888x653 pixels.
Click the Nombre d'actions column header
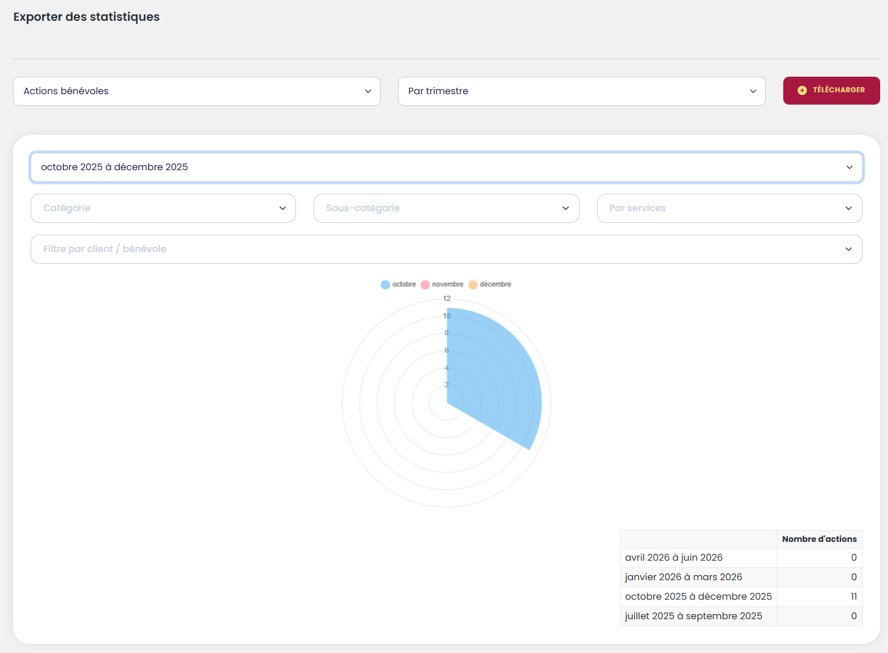point(819,539)
